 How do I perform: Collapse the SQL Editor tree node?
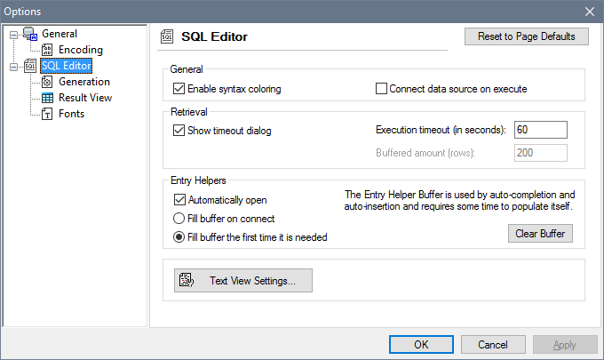13,66
